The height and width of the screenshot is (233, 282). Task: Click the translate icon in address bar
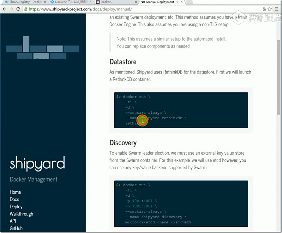point(264,9)
